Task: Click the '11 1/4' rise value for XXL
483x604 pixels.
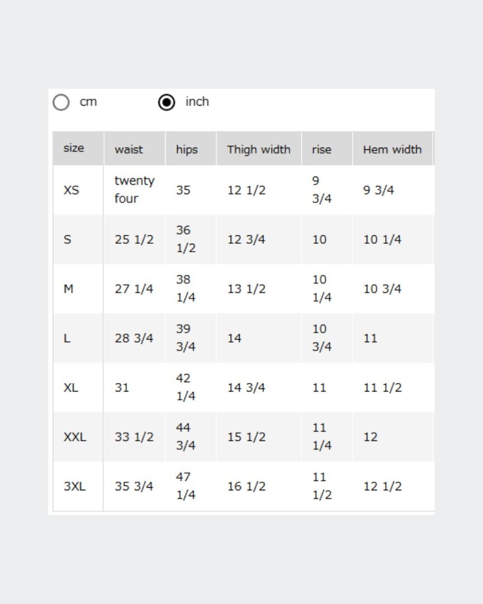Action: 322,436
